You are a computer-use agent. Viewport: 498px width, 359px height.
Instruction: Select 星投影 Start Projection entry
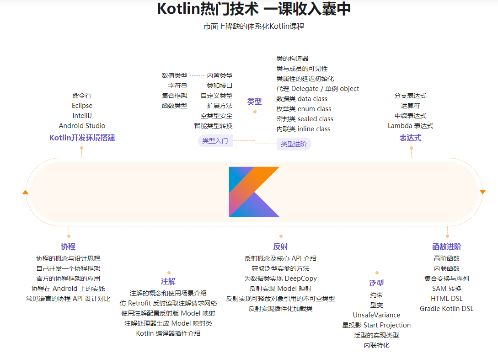coord(376,325)
